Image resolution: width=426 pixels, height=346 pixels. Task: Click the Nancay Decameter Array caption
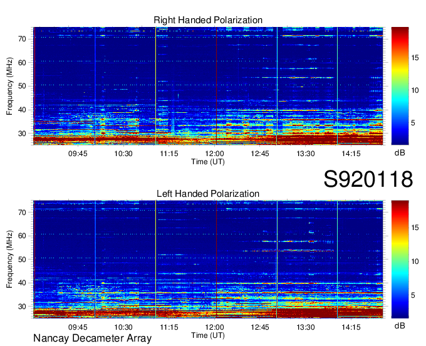[92, 338]
